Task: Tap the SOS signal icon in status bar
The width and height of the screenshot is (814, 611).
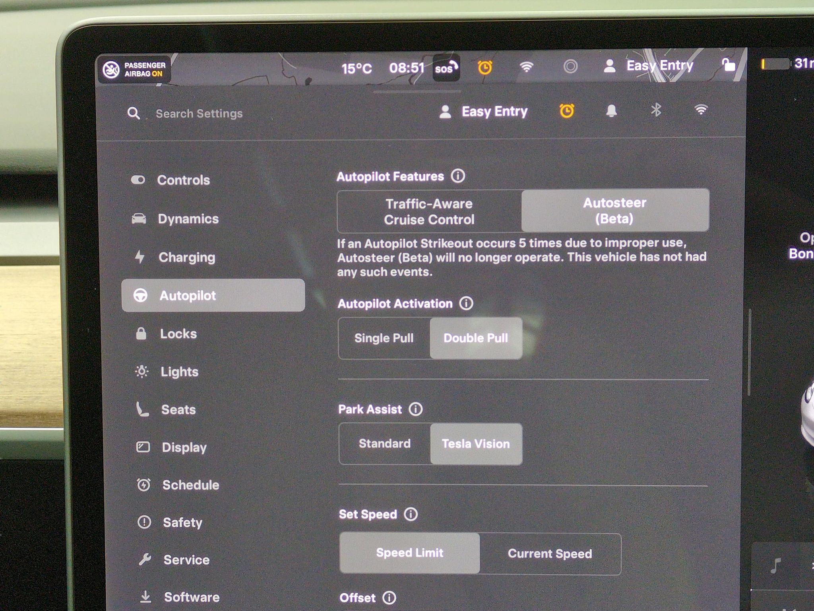Action: (446, 68)
